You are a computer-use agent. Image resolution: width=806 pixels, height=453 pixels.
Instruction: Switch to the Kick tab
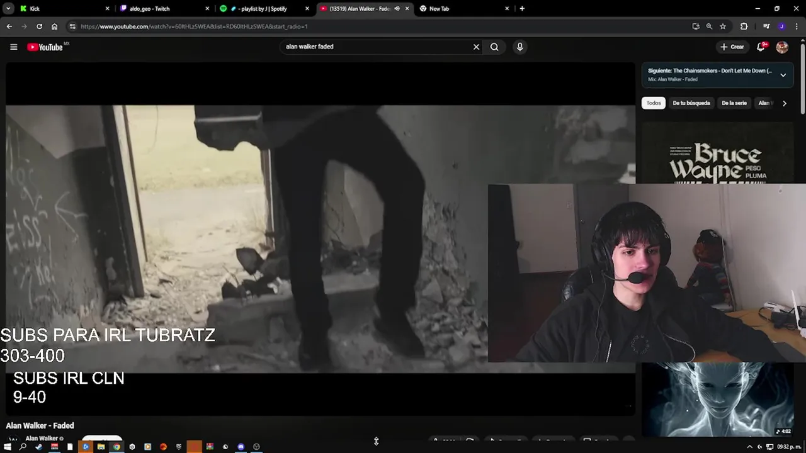coord(63,9)
